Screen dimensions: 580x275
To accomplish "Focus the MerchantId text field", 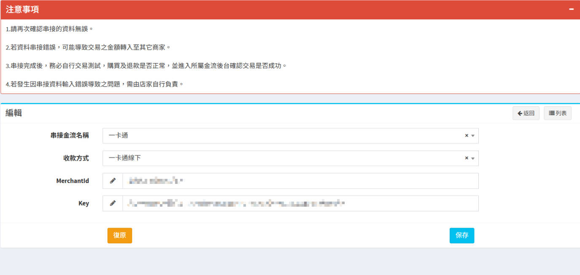I will click(300, 181).
